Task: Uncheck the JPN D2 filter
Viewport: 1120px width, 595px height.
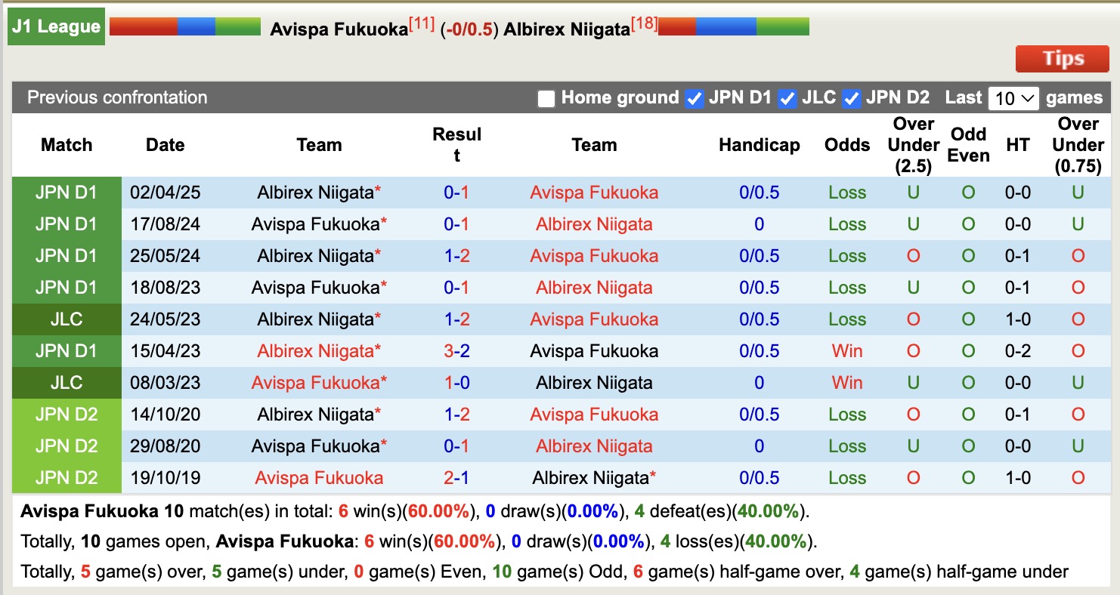Action: click(852, 98)
